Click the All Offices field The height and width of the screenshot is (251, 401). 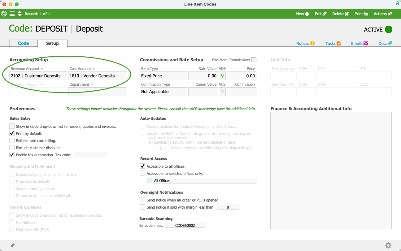tap(205, 181)
